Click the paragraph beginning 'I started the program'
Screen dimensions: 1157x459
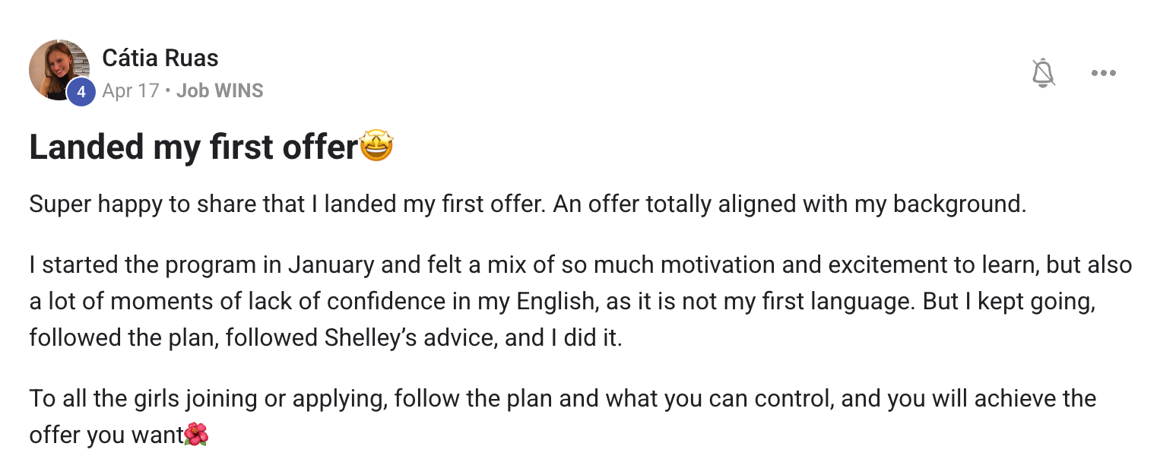click(581, 301)
